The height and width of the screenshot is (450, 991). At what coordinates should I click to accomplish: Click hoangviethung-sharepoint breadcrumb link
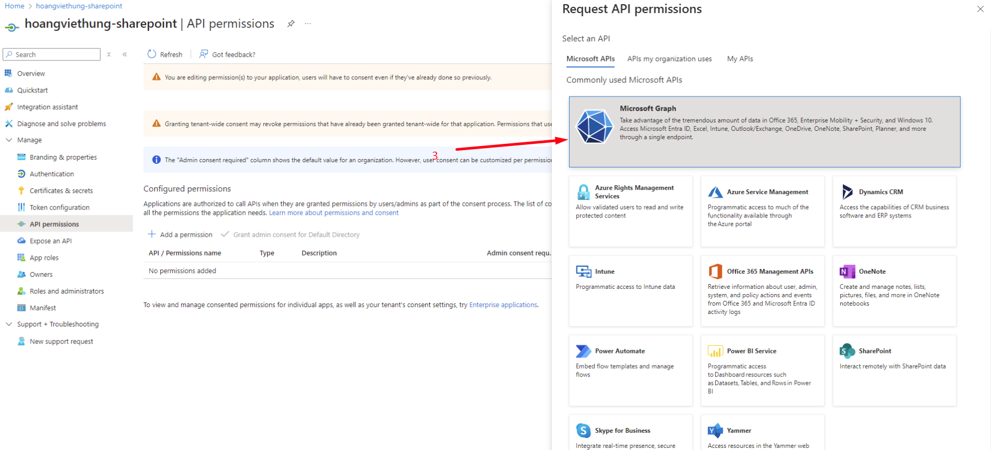tap(79, 6)
